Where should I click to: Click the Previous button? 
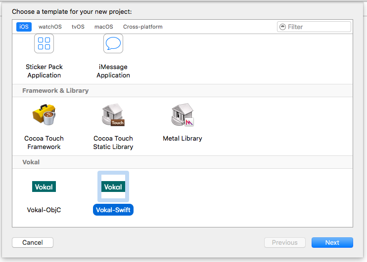(x=285, y=242)
